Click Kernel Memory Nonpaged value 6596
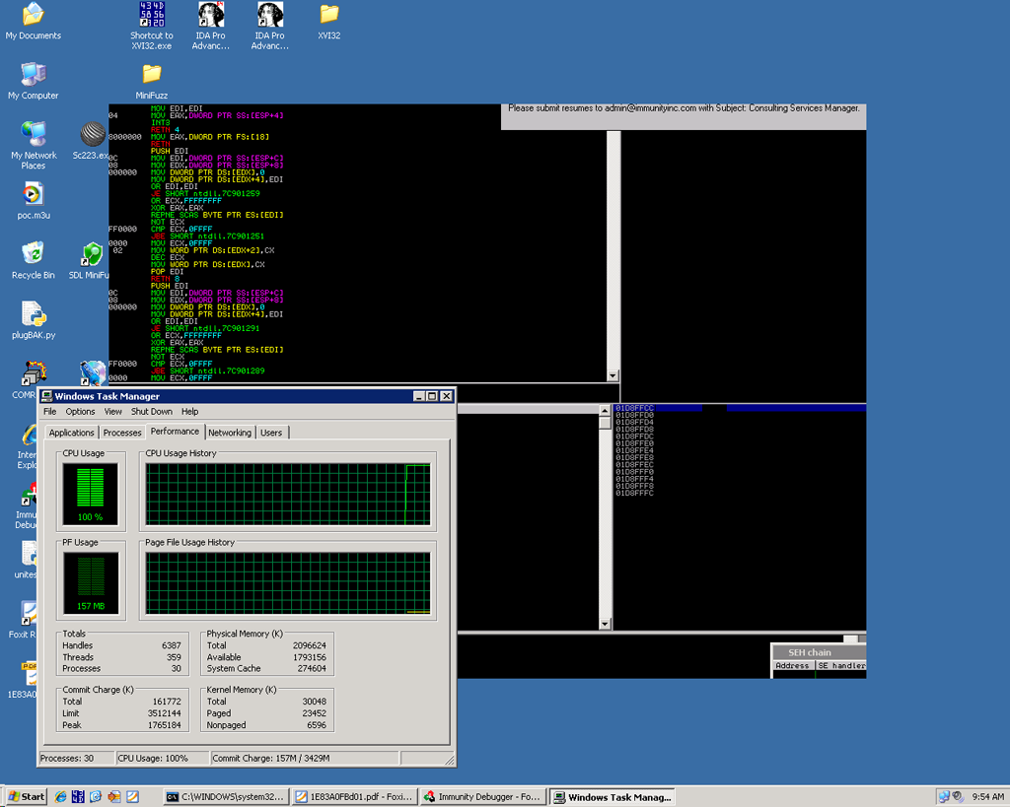This screenshot has height=807, width=1010. click(317, 725)
